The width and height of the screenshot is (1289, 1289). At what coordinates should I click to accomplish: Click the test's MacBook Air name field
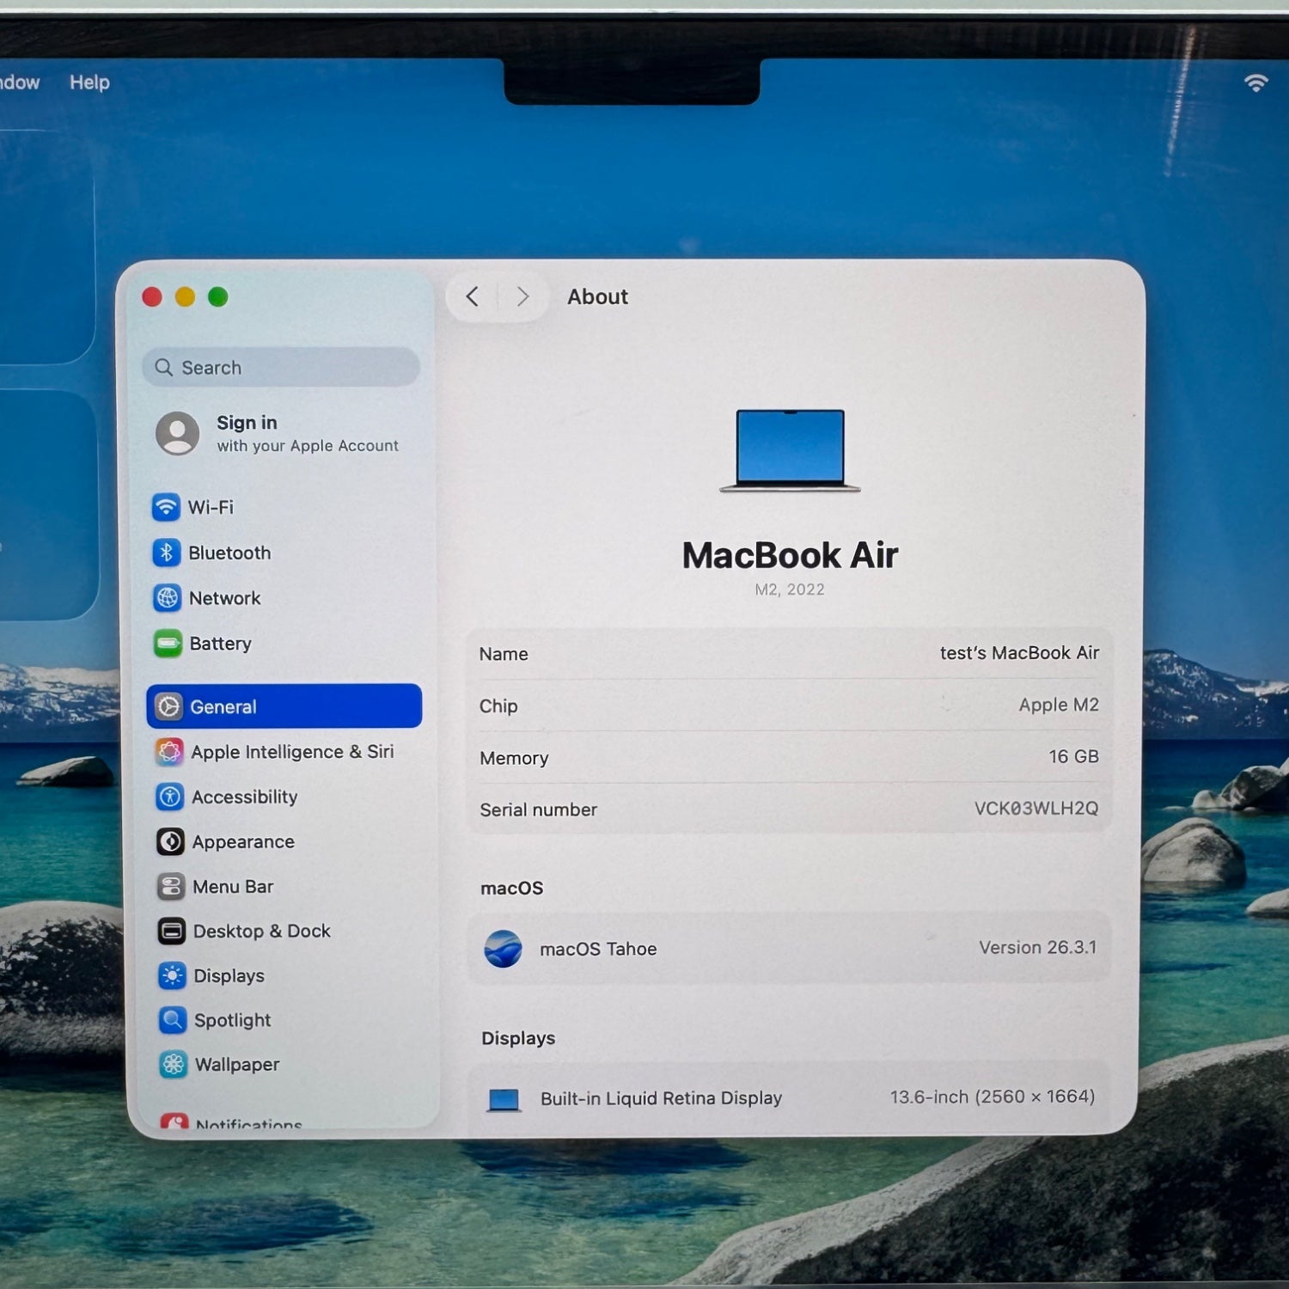click(x=789, y=653)
